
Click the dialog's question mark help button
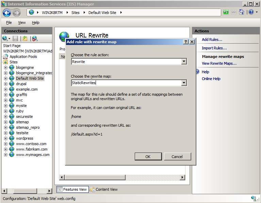(x=185, y=42)
